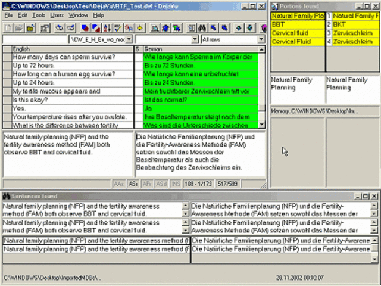Select German cell 'Ist das normal?'
The image size is (381, 286).
tap(201, 100)
